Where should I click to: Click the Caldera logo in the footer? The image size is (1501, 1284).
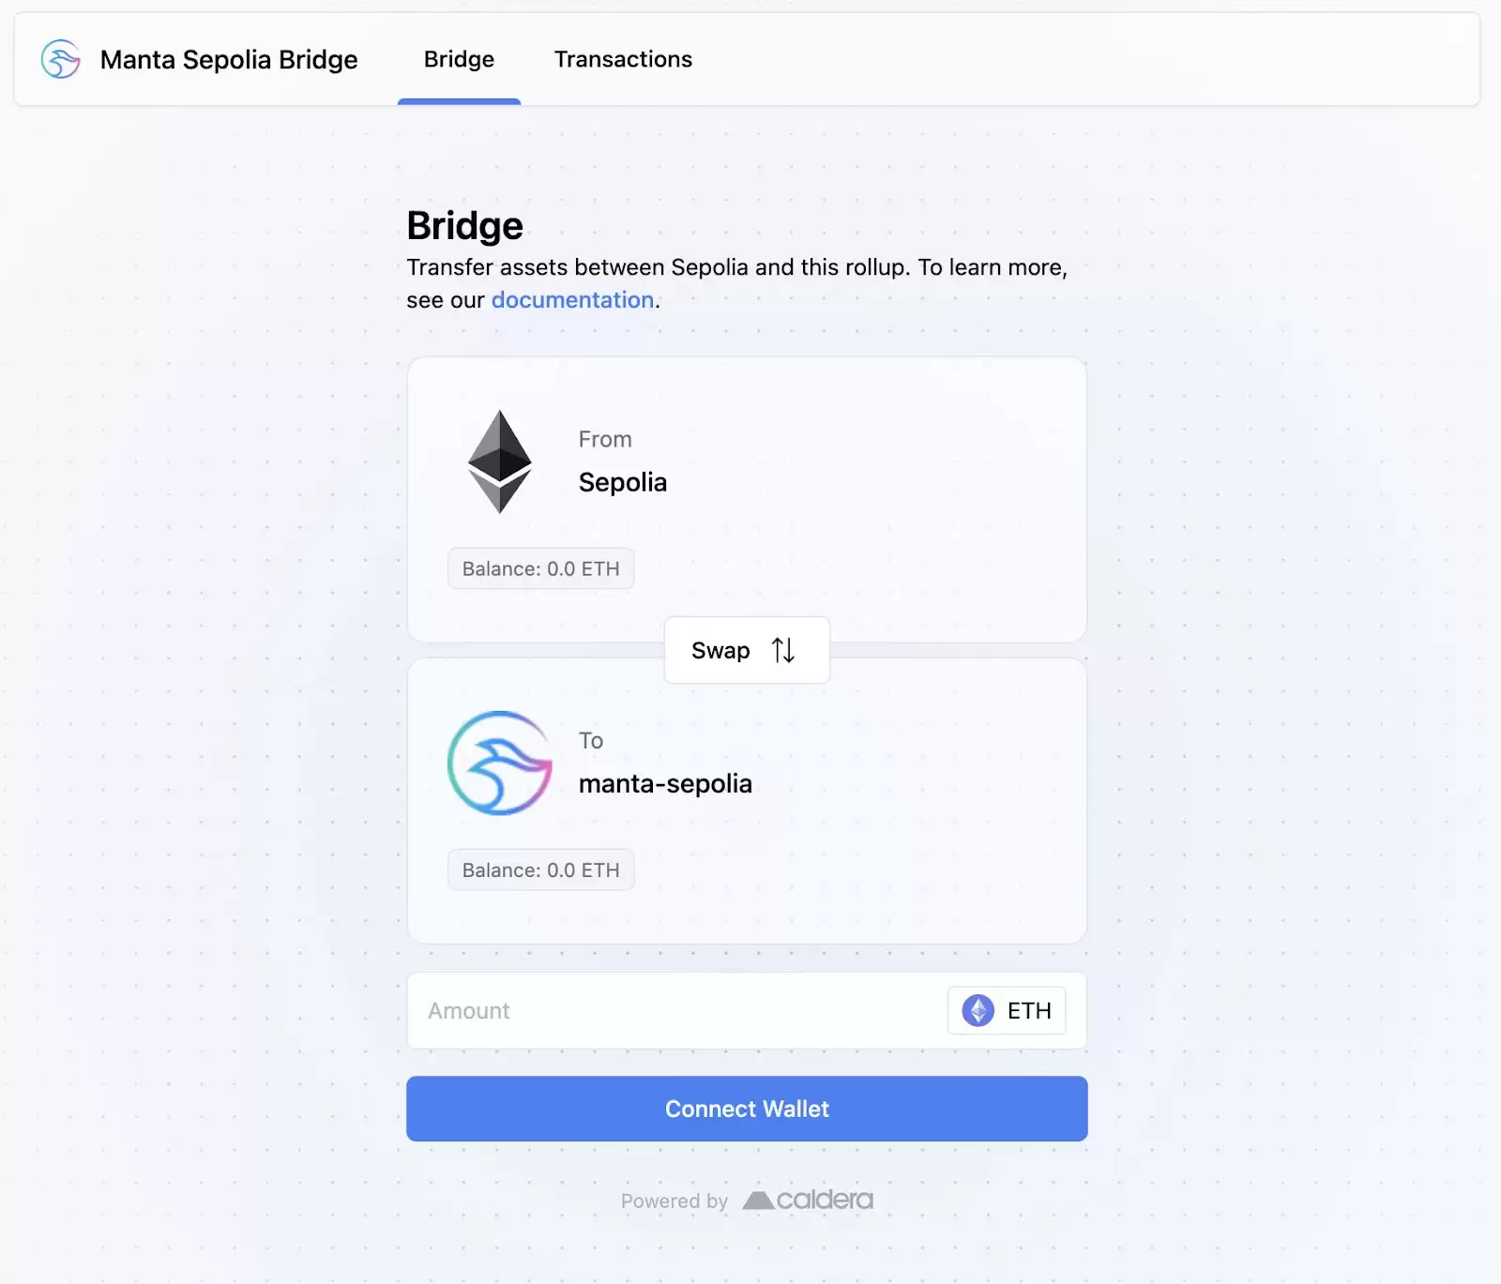coord(808,1200)
